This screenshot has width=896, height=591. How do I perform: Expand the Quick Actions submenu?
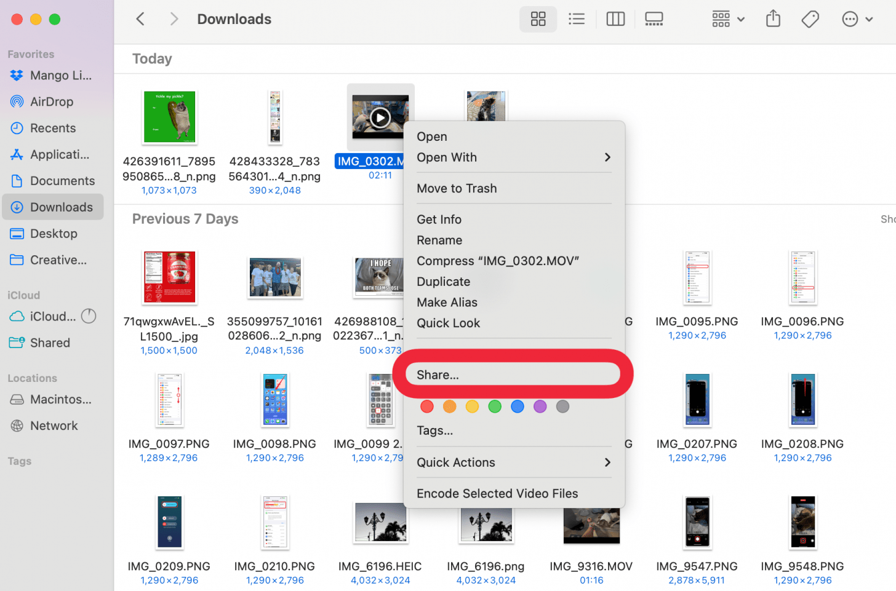514,462
